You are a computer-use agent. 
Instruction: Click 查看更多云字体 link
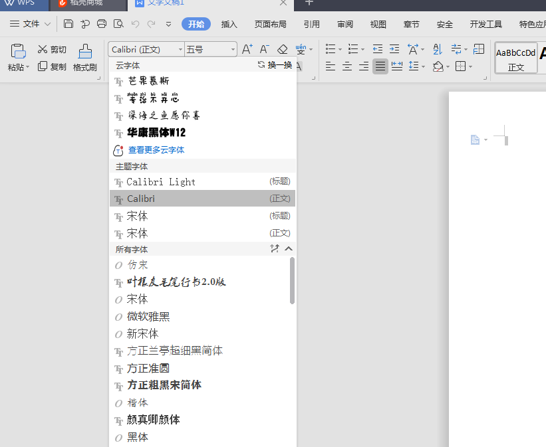point(156,150)
